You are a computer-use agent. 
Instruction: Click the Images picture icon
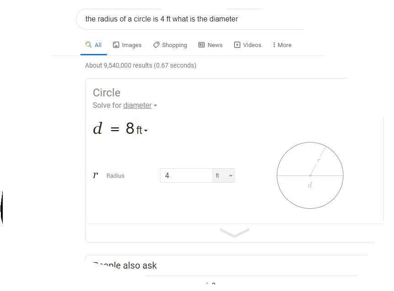116,45
